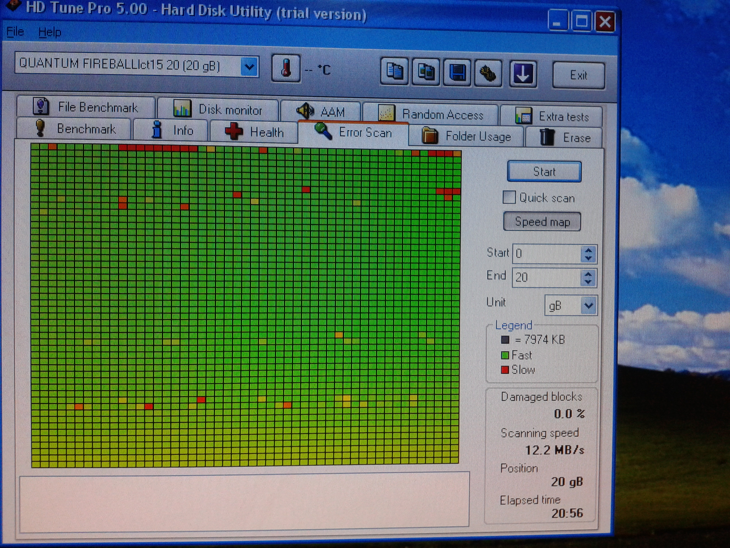The height and width of the screenshot is (548, 730).
Task: Click the scanning speed 12.2 MB/s value
Action: tap(554, 450)
